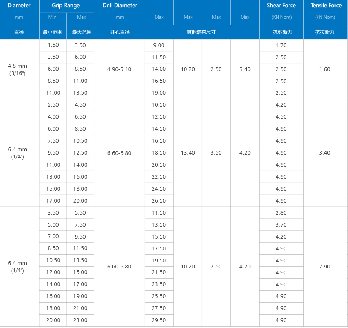This screenshot has height=328, width=348.
Task: Select the 4.90-5.10 drill diameter cell
Action: click(119, 69)
